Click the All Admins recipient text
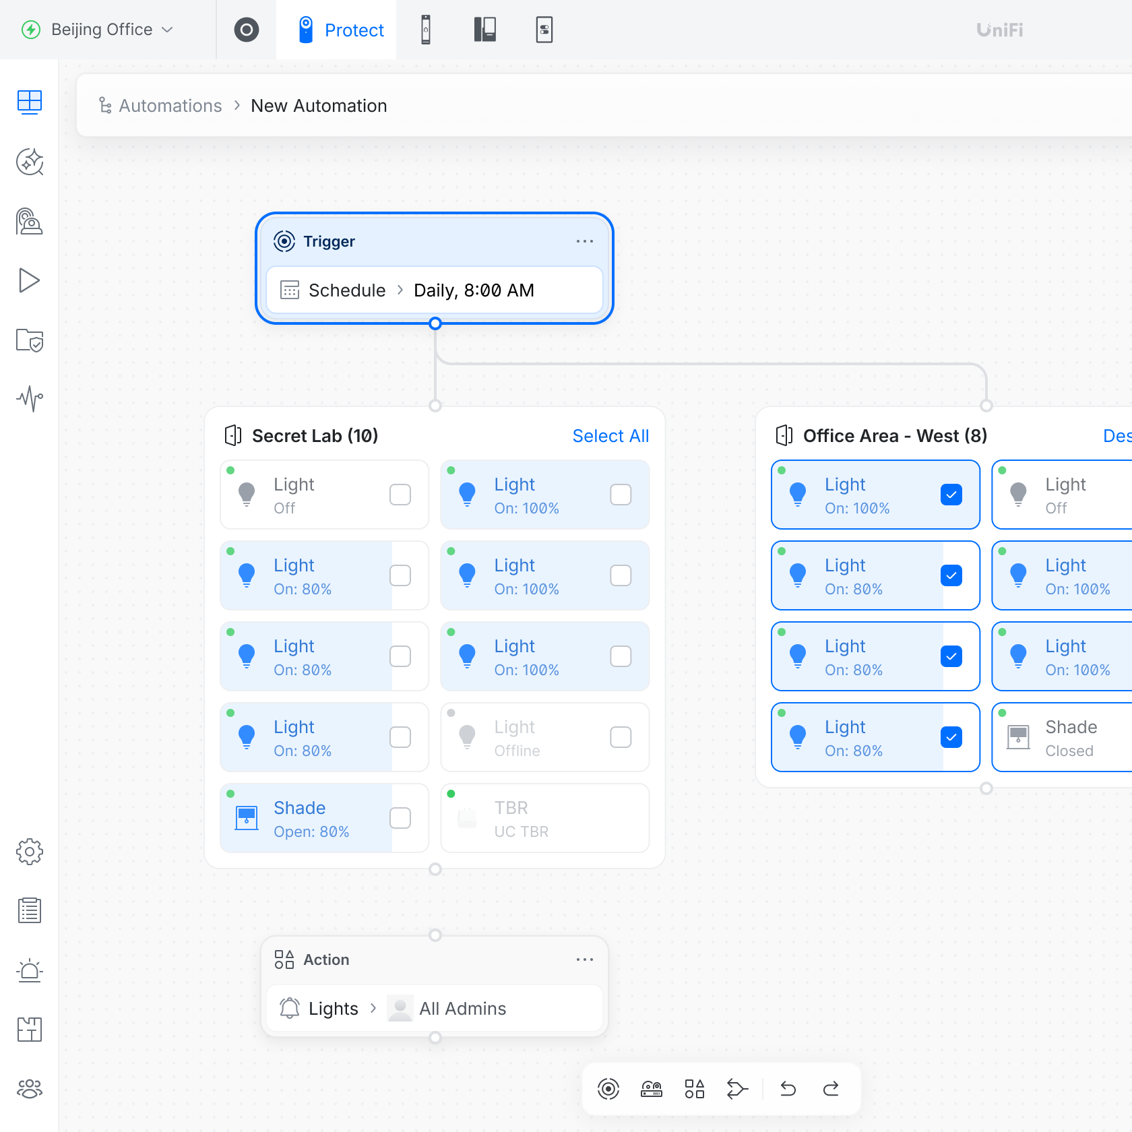Image resolution: width=1132 pixels, height=1132 pixels. [x=463, y=1009]
